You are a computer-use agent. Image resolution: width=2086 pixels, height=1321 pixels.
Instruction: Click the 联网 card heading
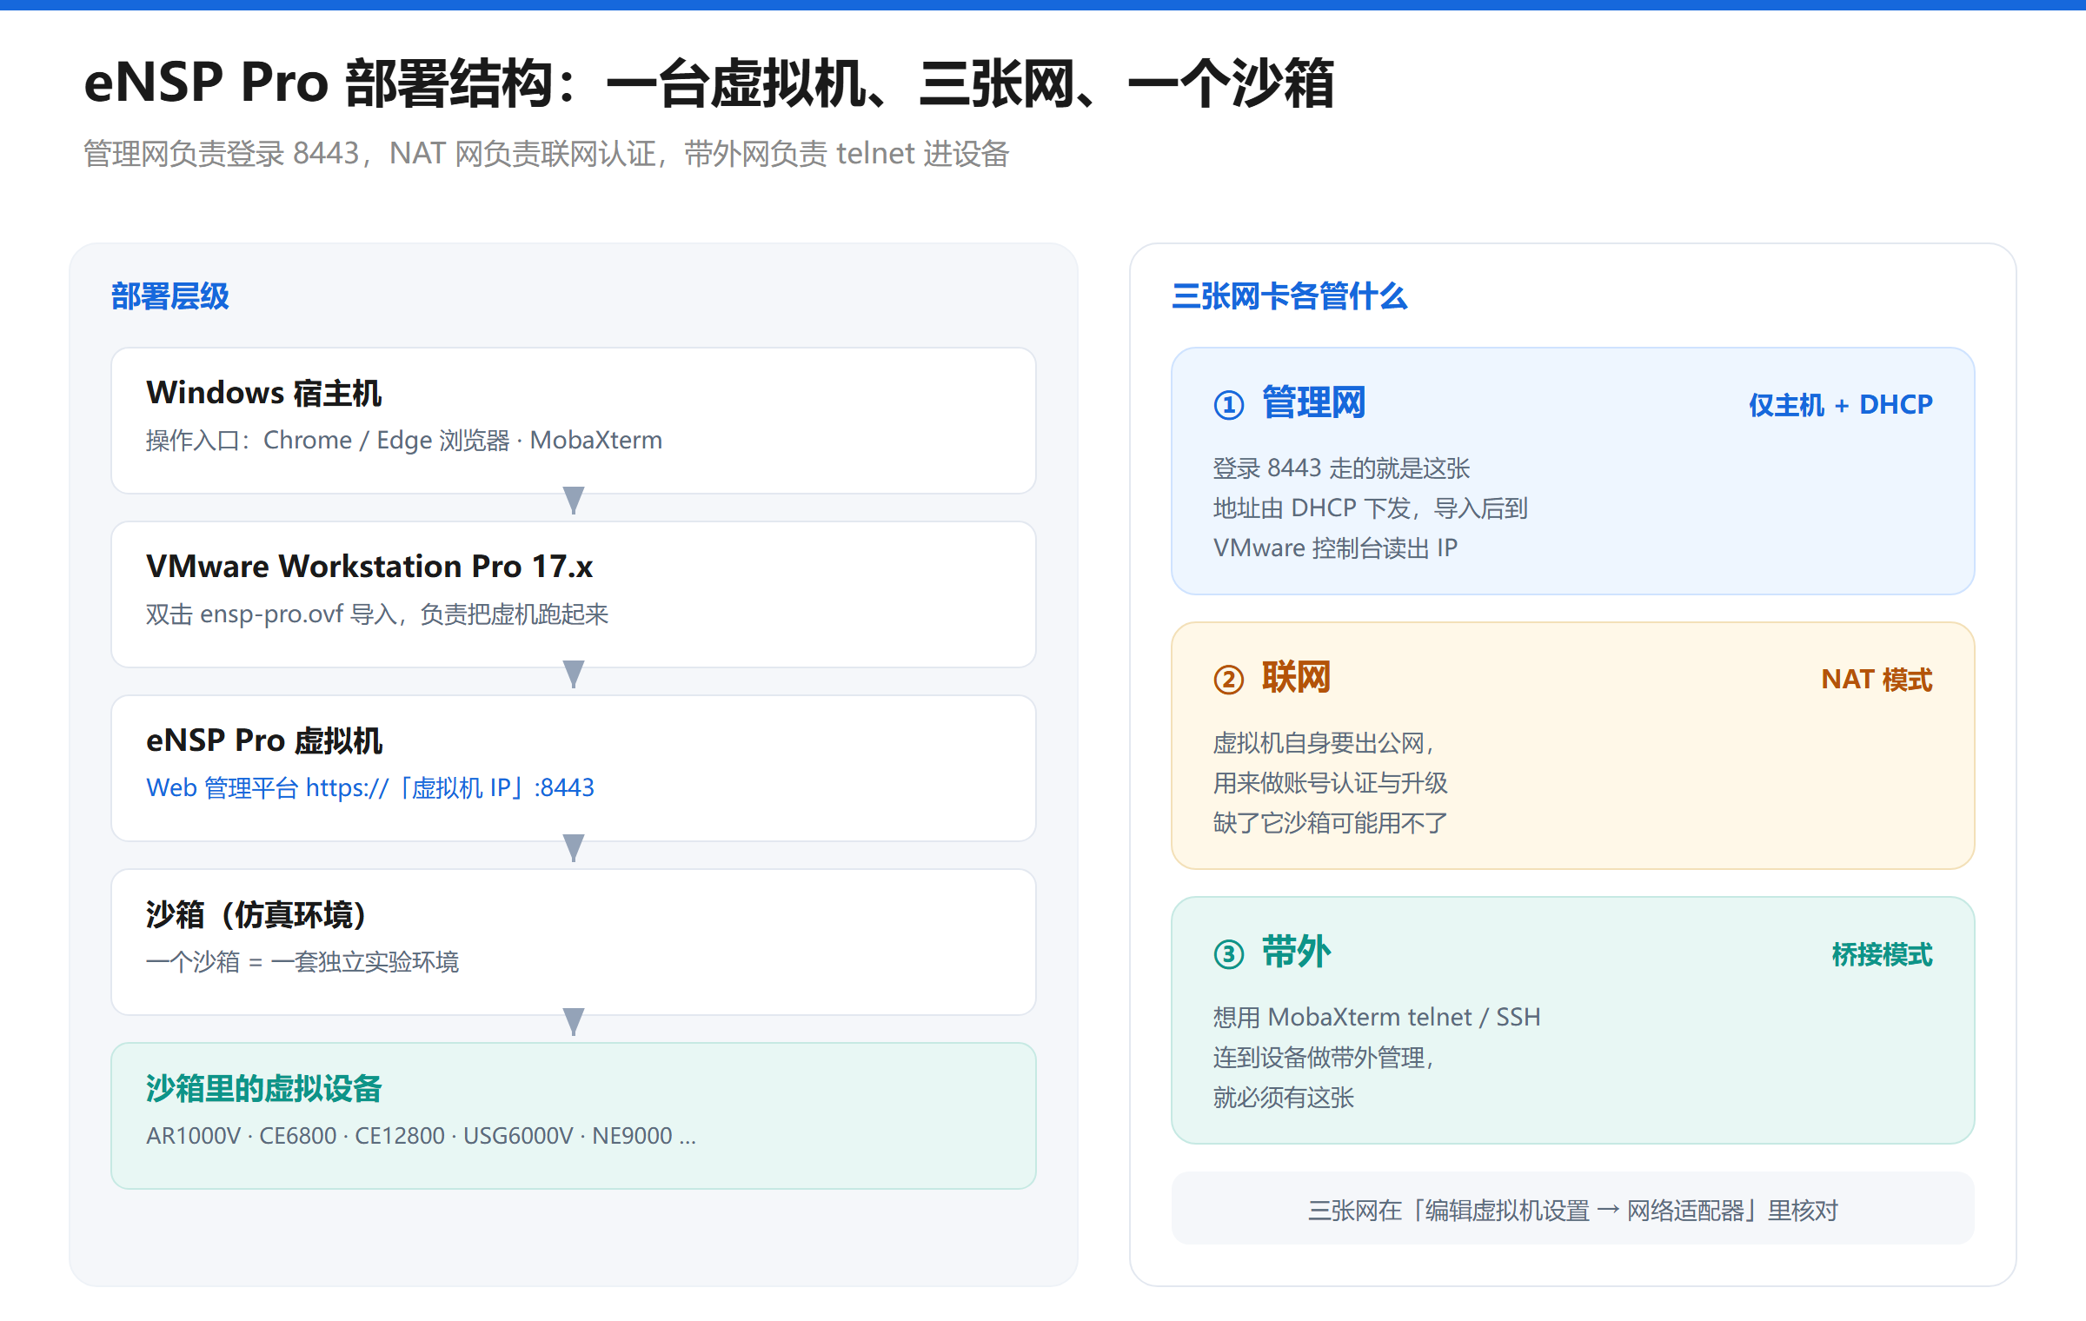(1296, 677)
